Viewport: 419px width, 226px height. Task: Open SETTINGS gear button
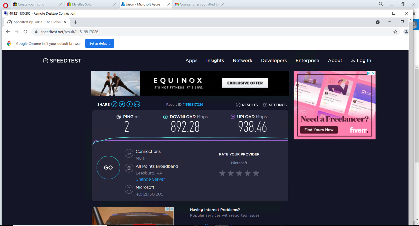[x=275, y=105]
